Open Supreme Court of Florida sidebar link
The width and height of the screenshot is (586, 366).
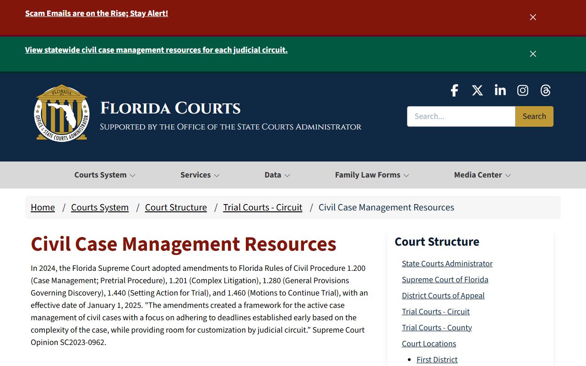(445, 280)
